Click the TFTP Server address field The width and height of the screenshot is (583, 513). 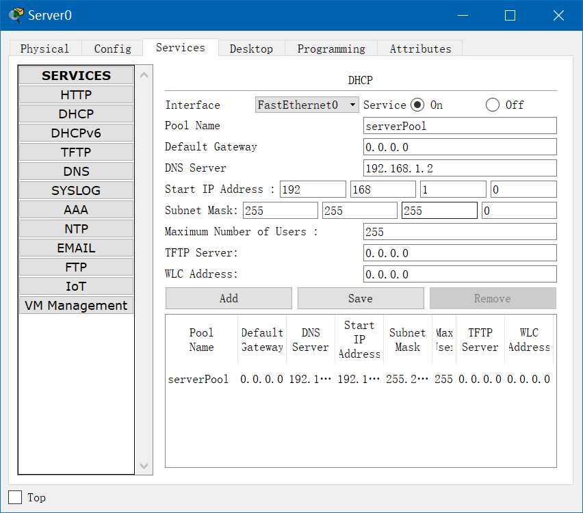pos(460,253)
